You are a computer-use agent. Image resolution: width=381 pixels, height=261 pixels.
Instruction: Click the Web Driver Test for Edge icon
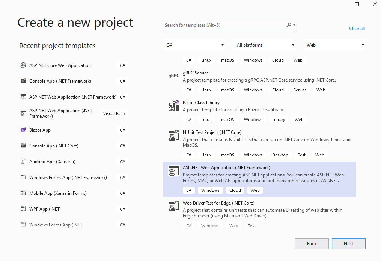[x=173, y=206]
